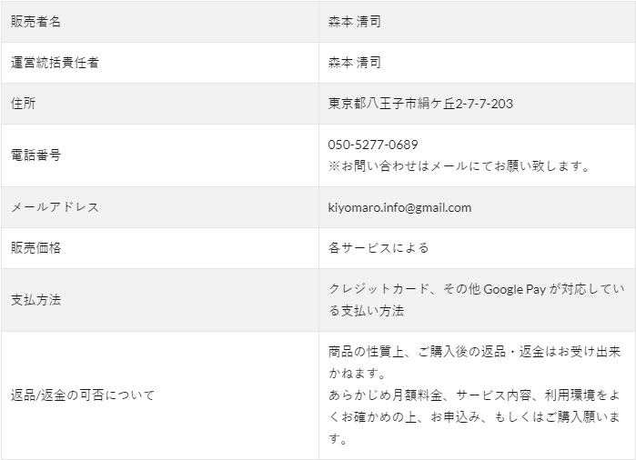Click the note about お問い合わせはメール
This screenshot has height=460, width=636.
click(459, 166)
